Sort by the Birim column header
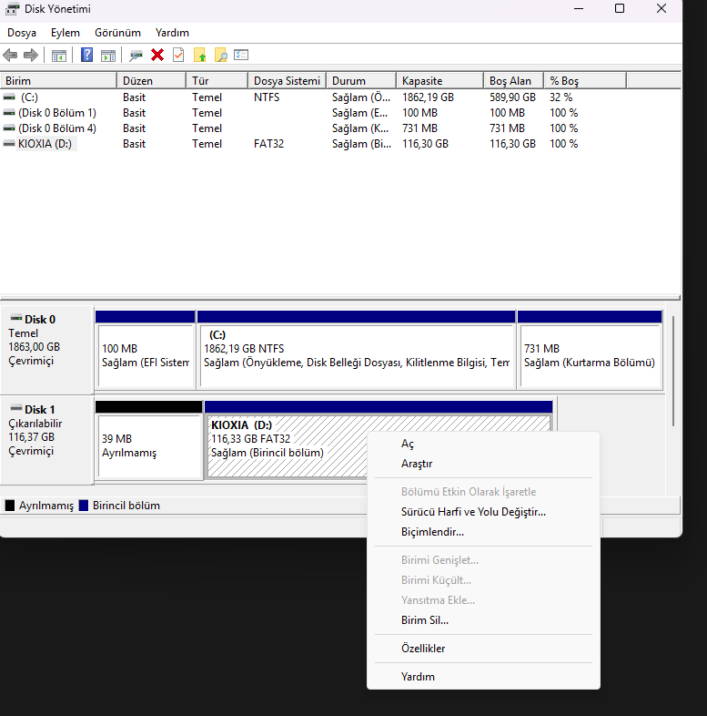 click(59, 81)
